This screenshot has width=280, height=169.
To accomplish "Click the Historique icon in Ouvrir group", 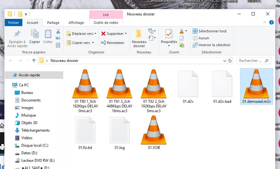I will pos(182,45).
